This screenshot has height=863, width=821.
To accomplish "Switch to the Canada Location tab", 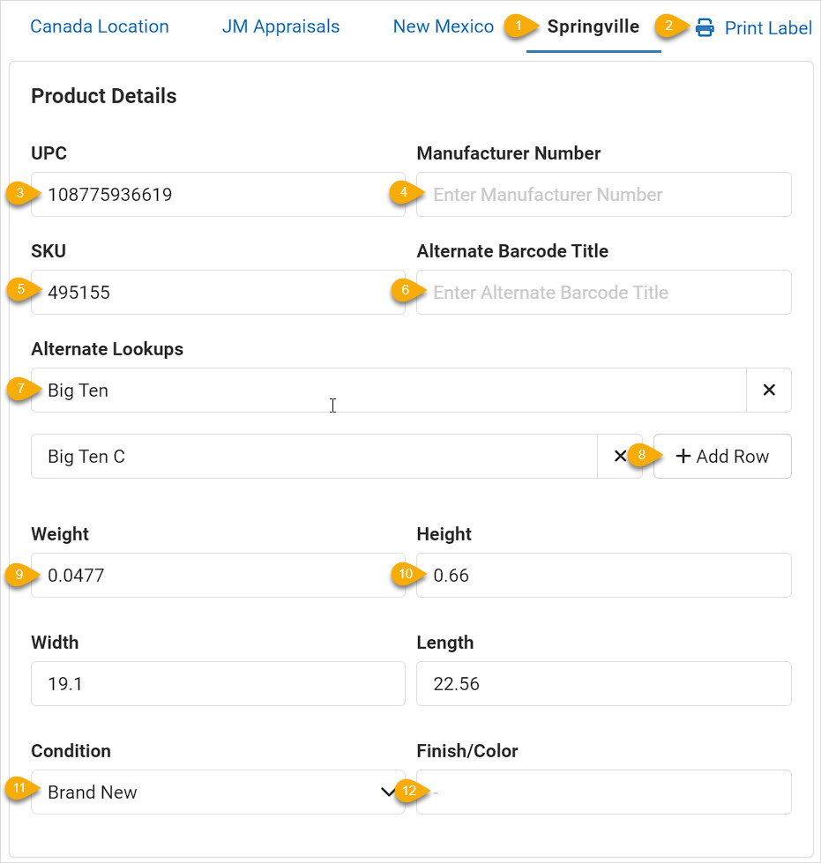I will coord(100,26).
